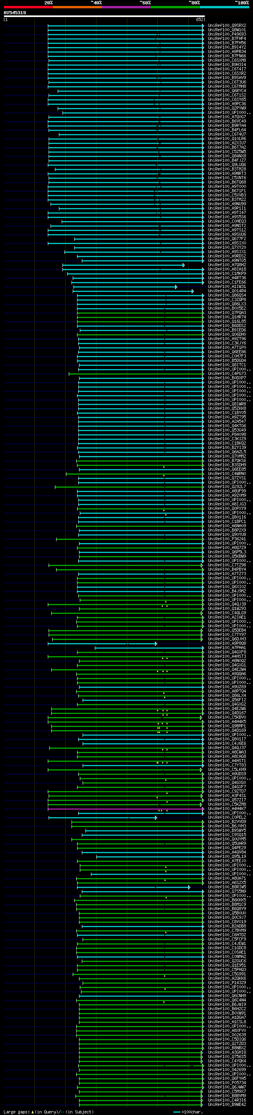This screenshot has height=1115, width=253.
Task: Click label UniRef100_A9UZ69
Action: [x=227, y=687]
